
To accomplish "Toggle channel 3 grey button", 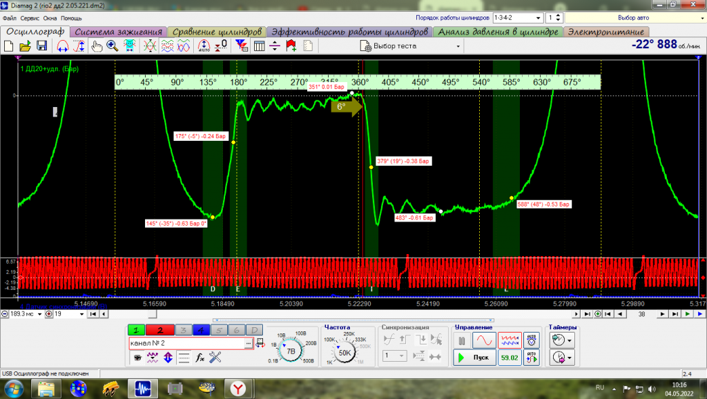I will 183,330.
